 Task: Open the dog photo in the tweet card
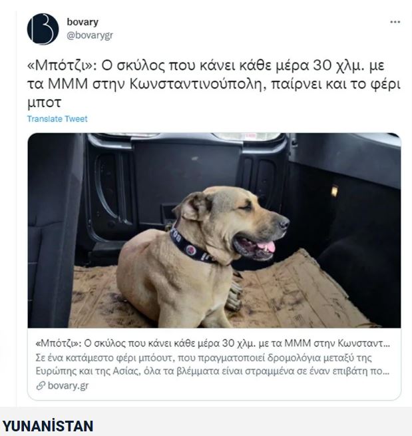(214, 230)
